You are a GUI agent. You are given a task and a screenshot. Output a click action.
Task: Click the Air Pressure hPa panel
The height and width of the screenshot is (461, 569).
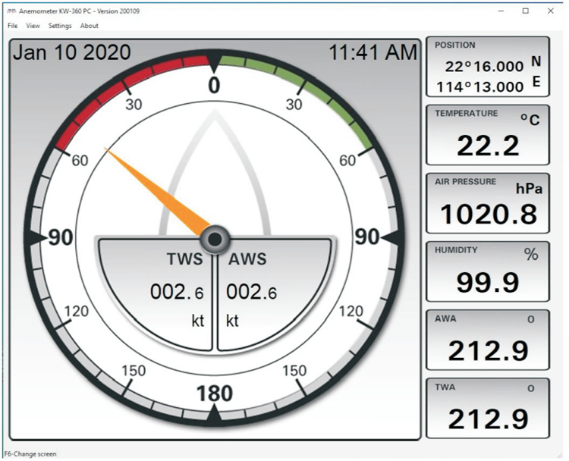click(487, 203)
